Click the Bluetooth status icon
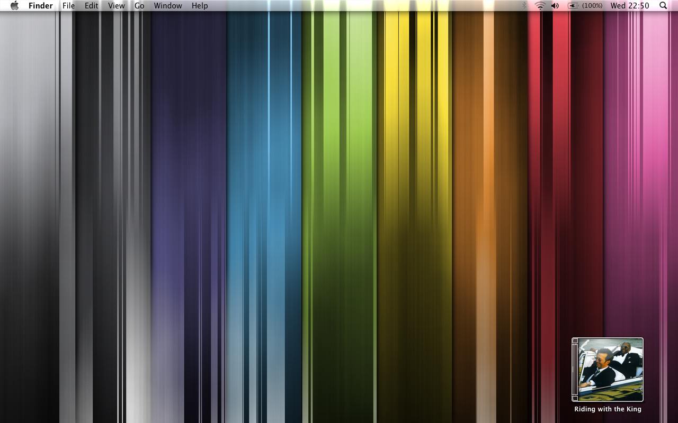This screenshot has height=423, width=678. point(524,6)
